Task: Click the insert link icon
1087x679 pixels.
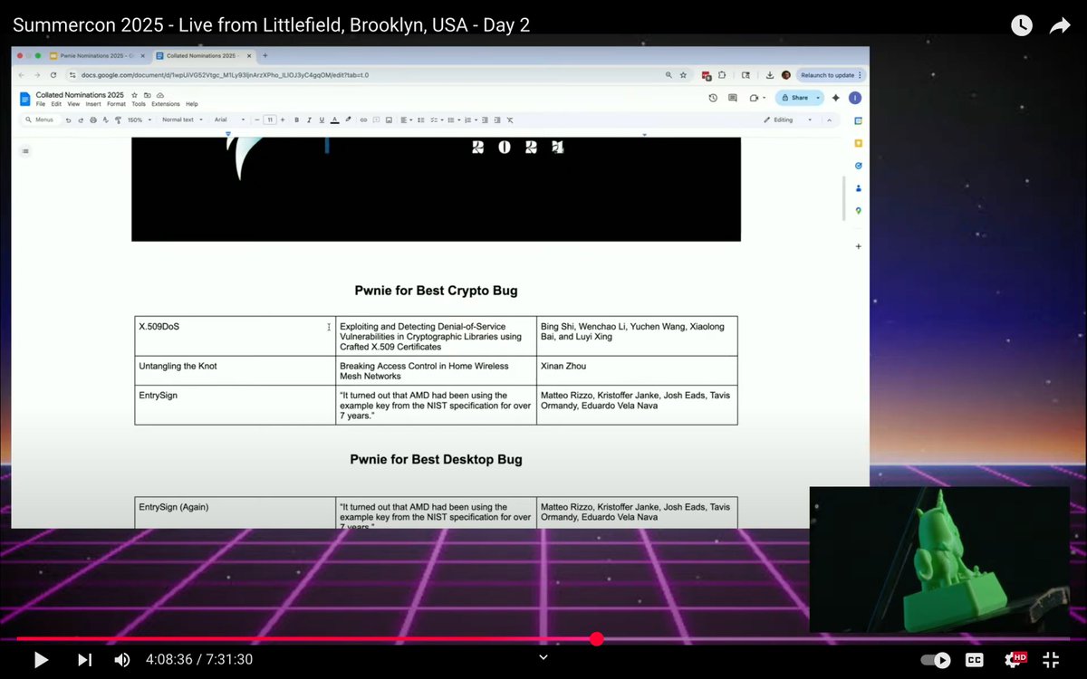Action: point(363,120)
